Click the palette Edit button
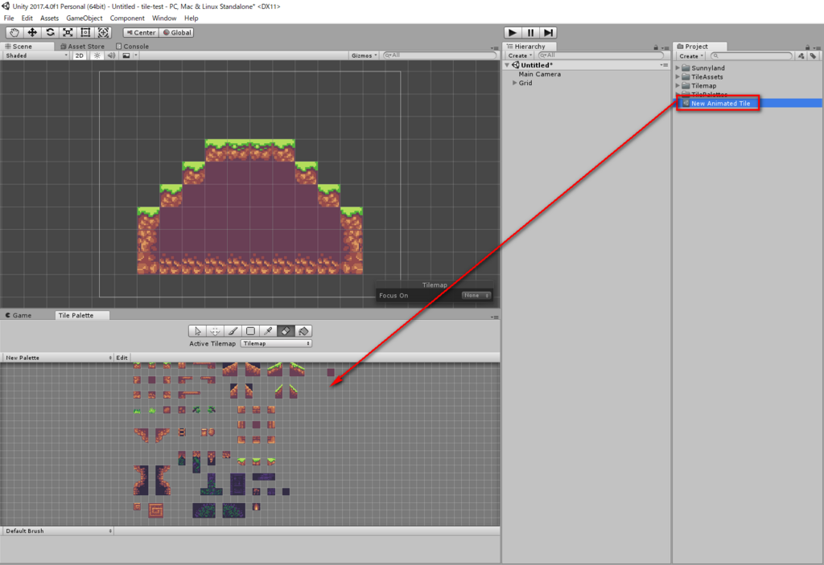Viewport: 824px width, 565px height. pos(122,358)
